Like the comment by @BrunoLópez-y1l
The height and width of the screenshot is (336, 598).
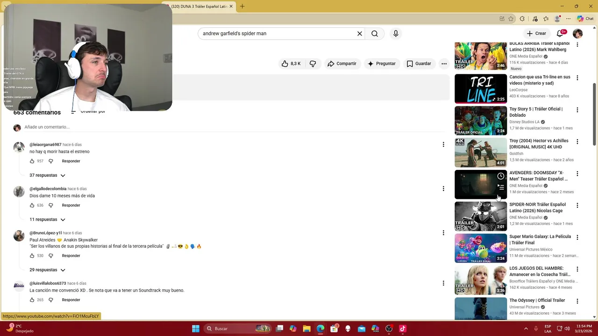coord(32,256)
